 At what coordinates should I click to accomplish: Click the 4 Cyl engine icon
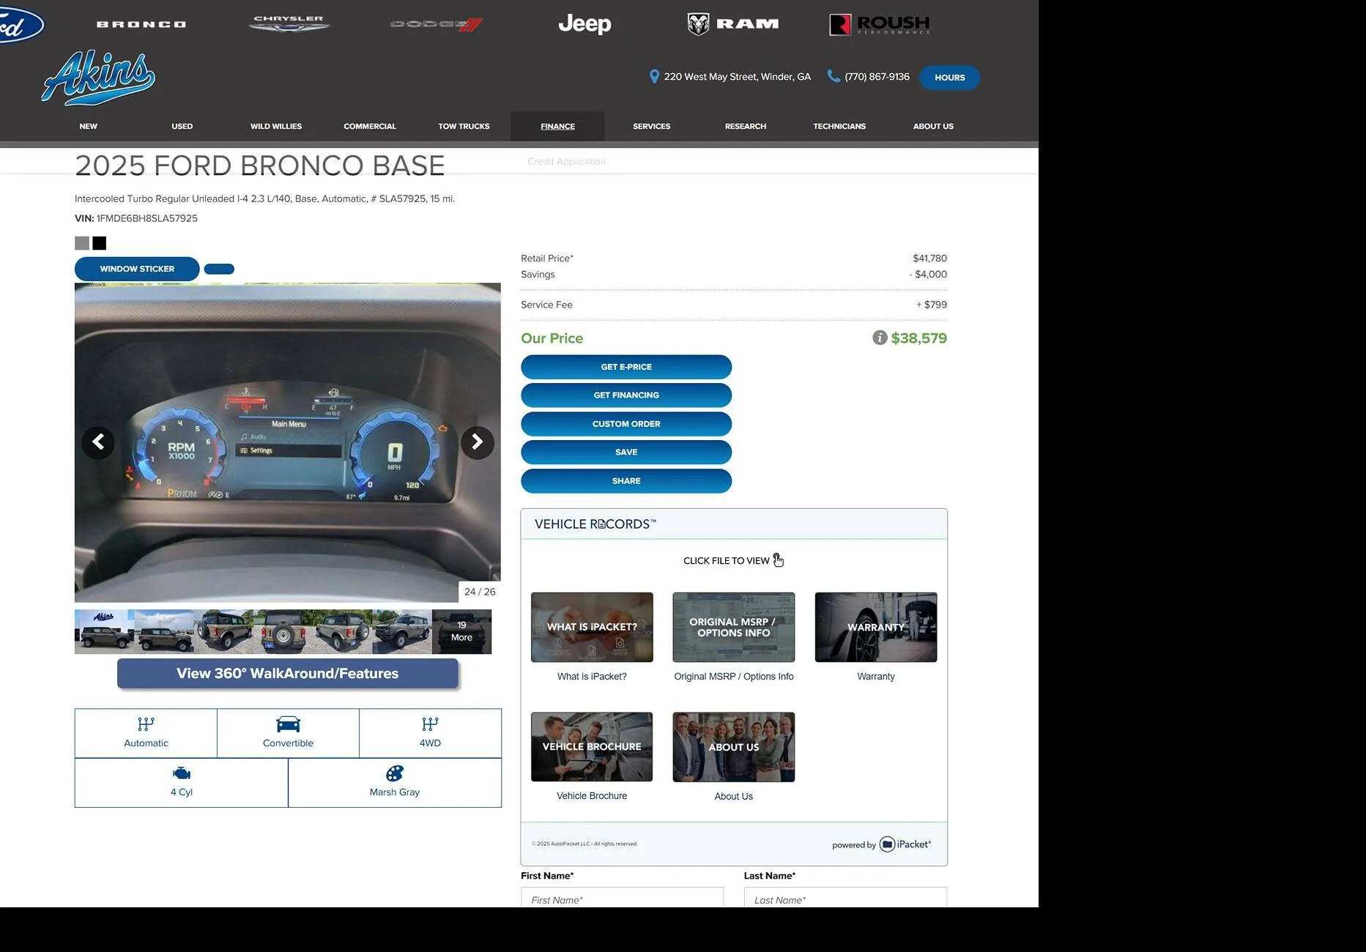pyautogui.click(x=182, y=773)
